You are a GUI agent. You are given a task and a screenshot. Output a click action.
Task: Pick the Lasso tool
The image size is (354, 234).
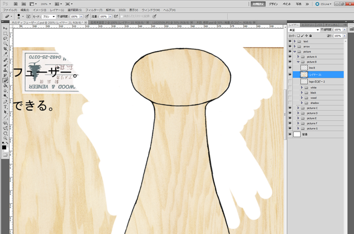[5, 39]
